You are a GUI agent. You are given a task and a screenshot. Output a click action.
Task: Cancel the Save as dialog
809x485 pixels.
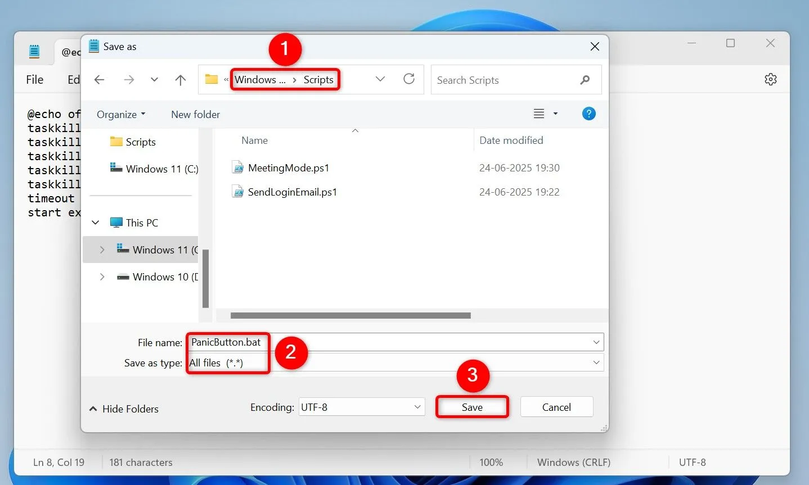(x=556, y=406)
